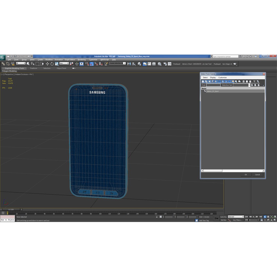Toggle the Angle Snap button
Screen dimensions: 277x277
point(92,64)
